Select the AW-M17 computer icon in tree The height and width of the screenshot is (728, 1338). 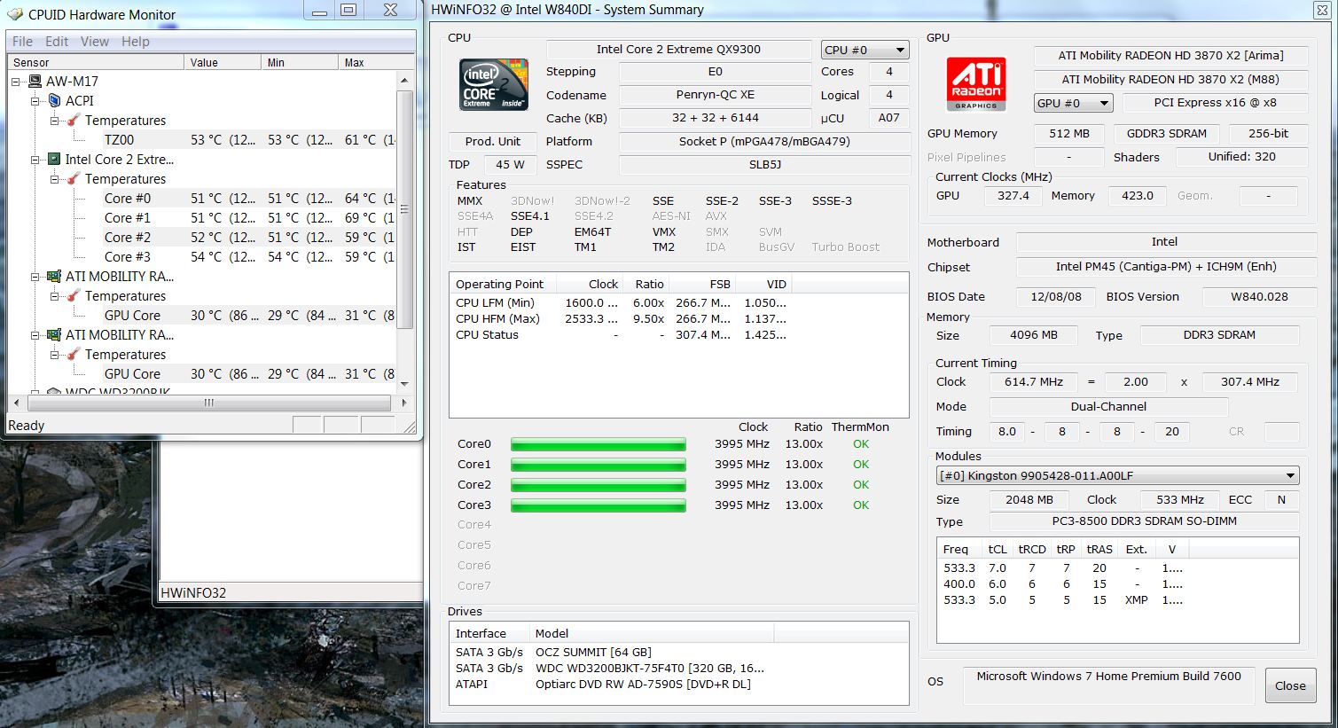pos(35,82)
